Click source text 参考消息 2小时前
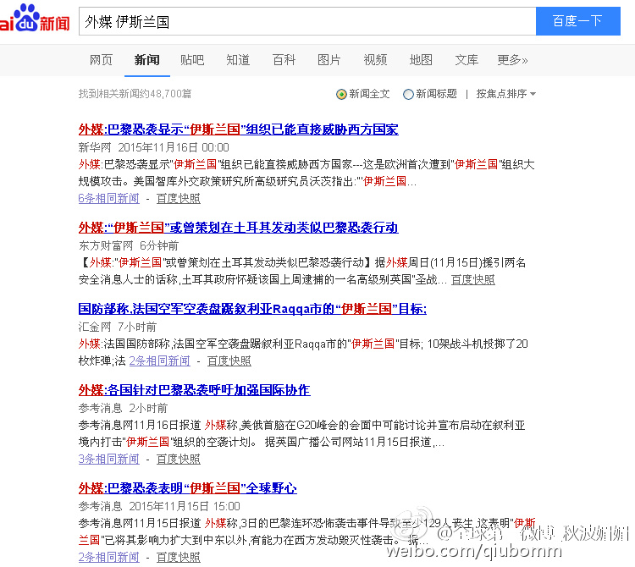Screen dimensions: 635x567 [123, 408]
